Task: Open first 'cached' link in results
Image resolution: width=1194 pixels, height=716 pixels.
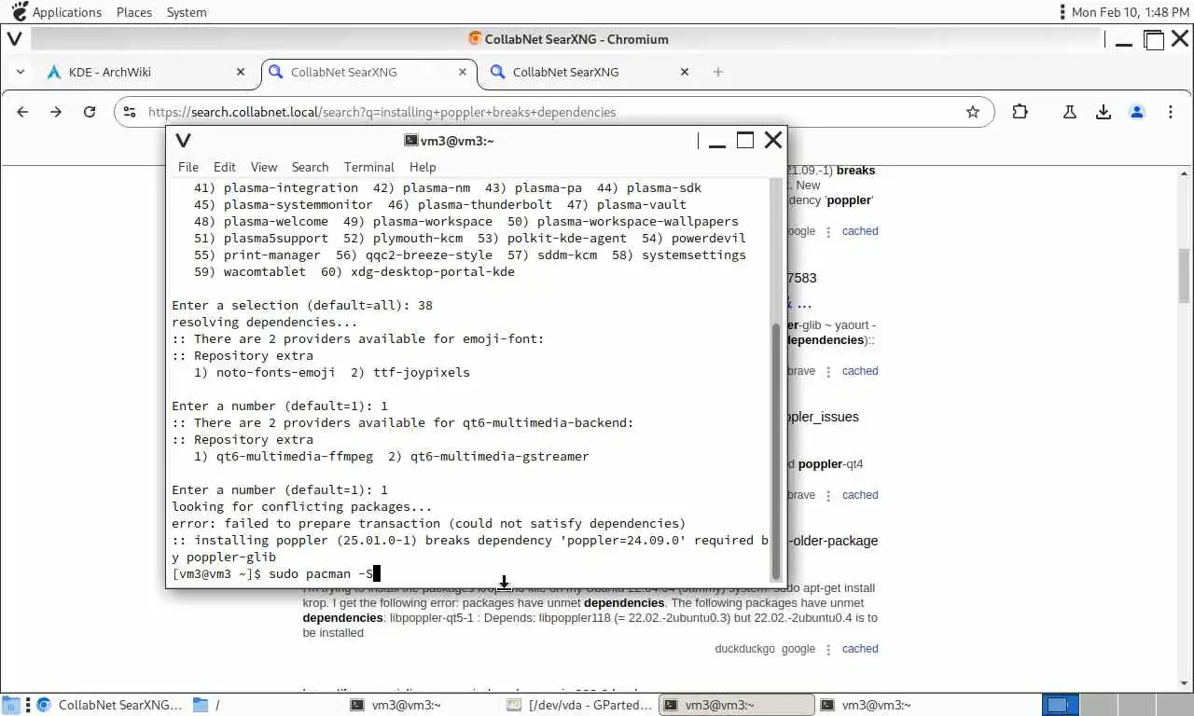Action: 859,231
